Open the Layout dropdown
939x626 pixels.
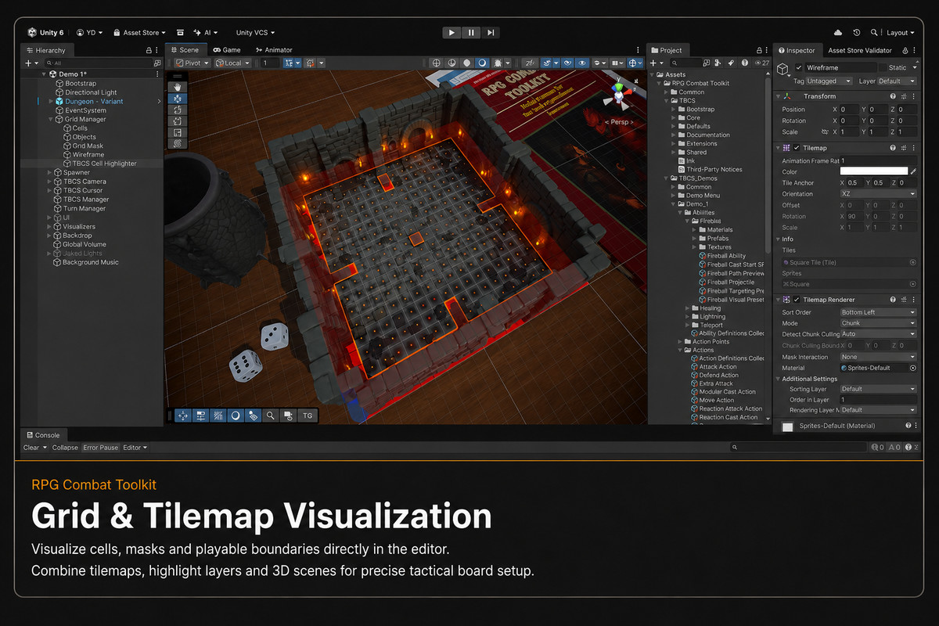pyautogui.click(x=900, y=33)
